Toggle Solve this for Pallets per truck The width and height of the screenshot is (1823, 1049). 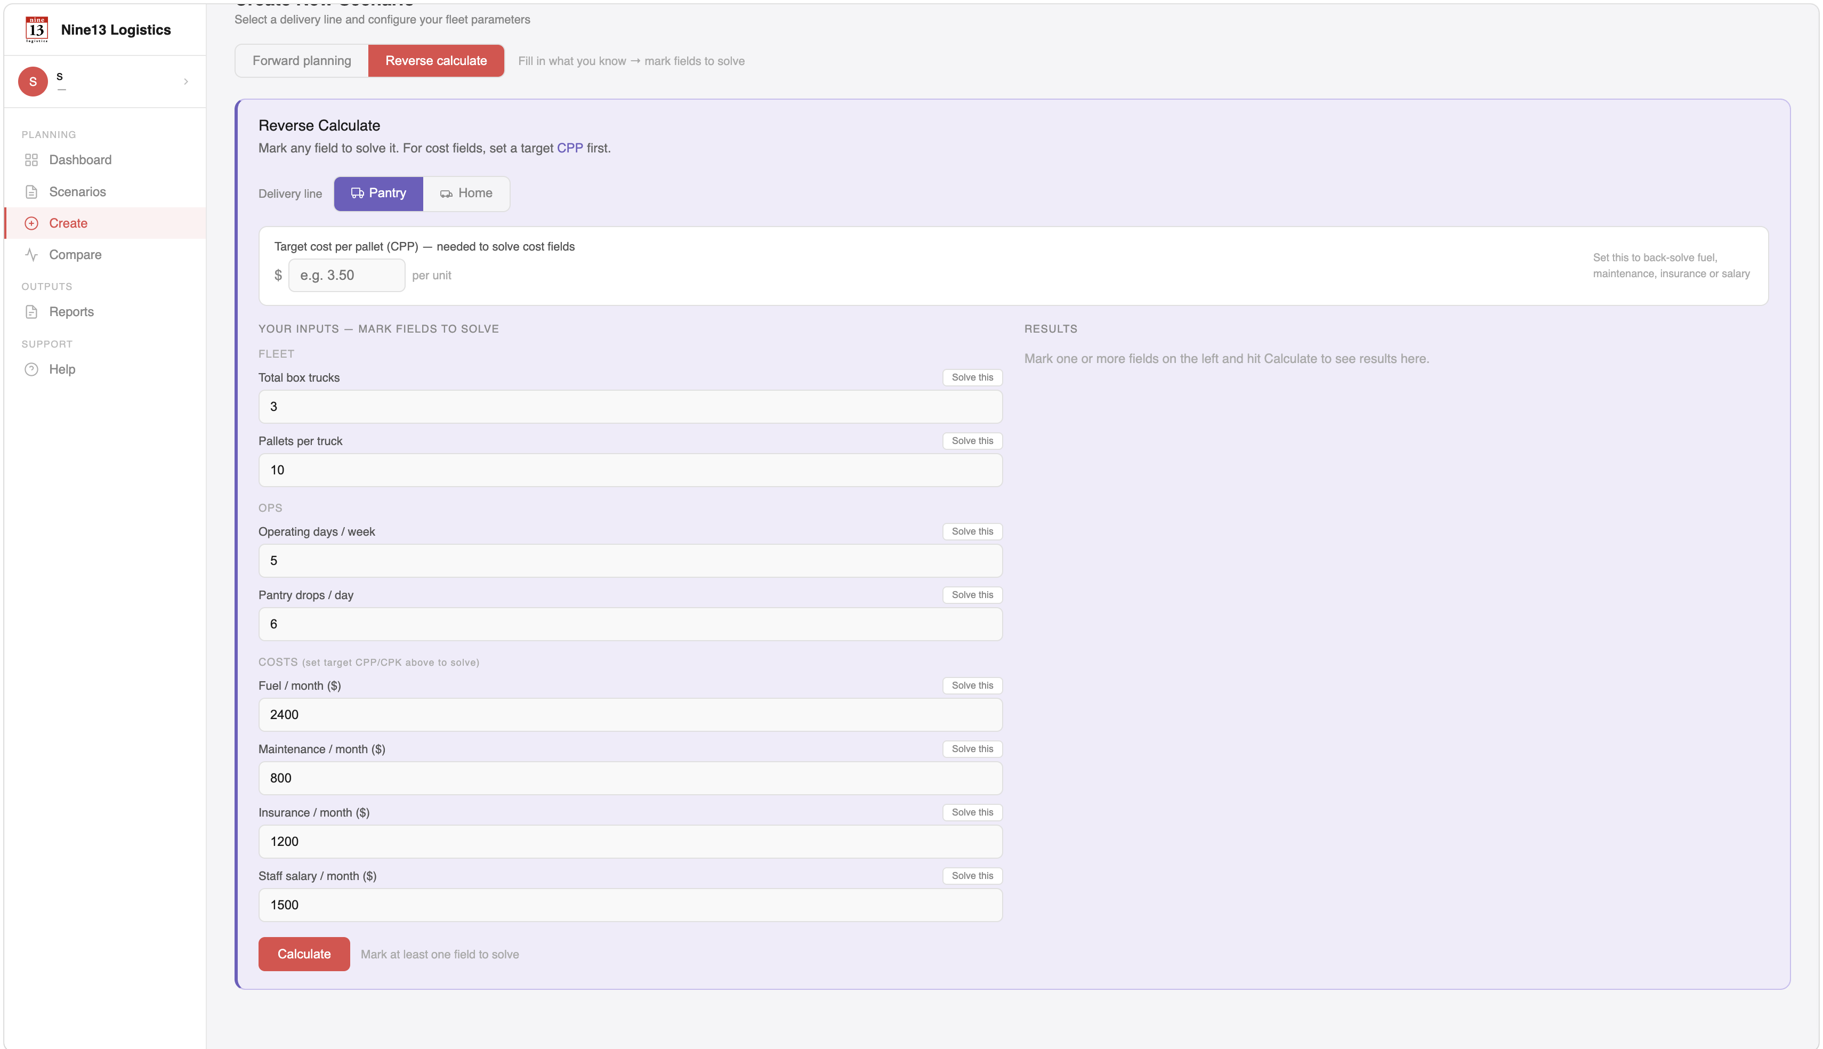(972, 441)
